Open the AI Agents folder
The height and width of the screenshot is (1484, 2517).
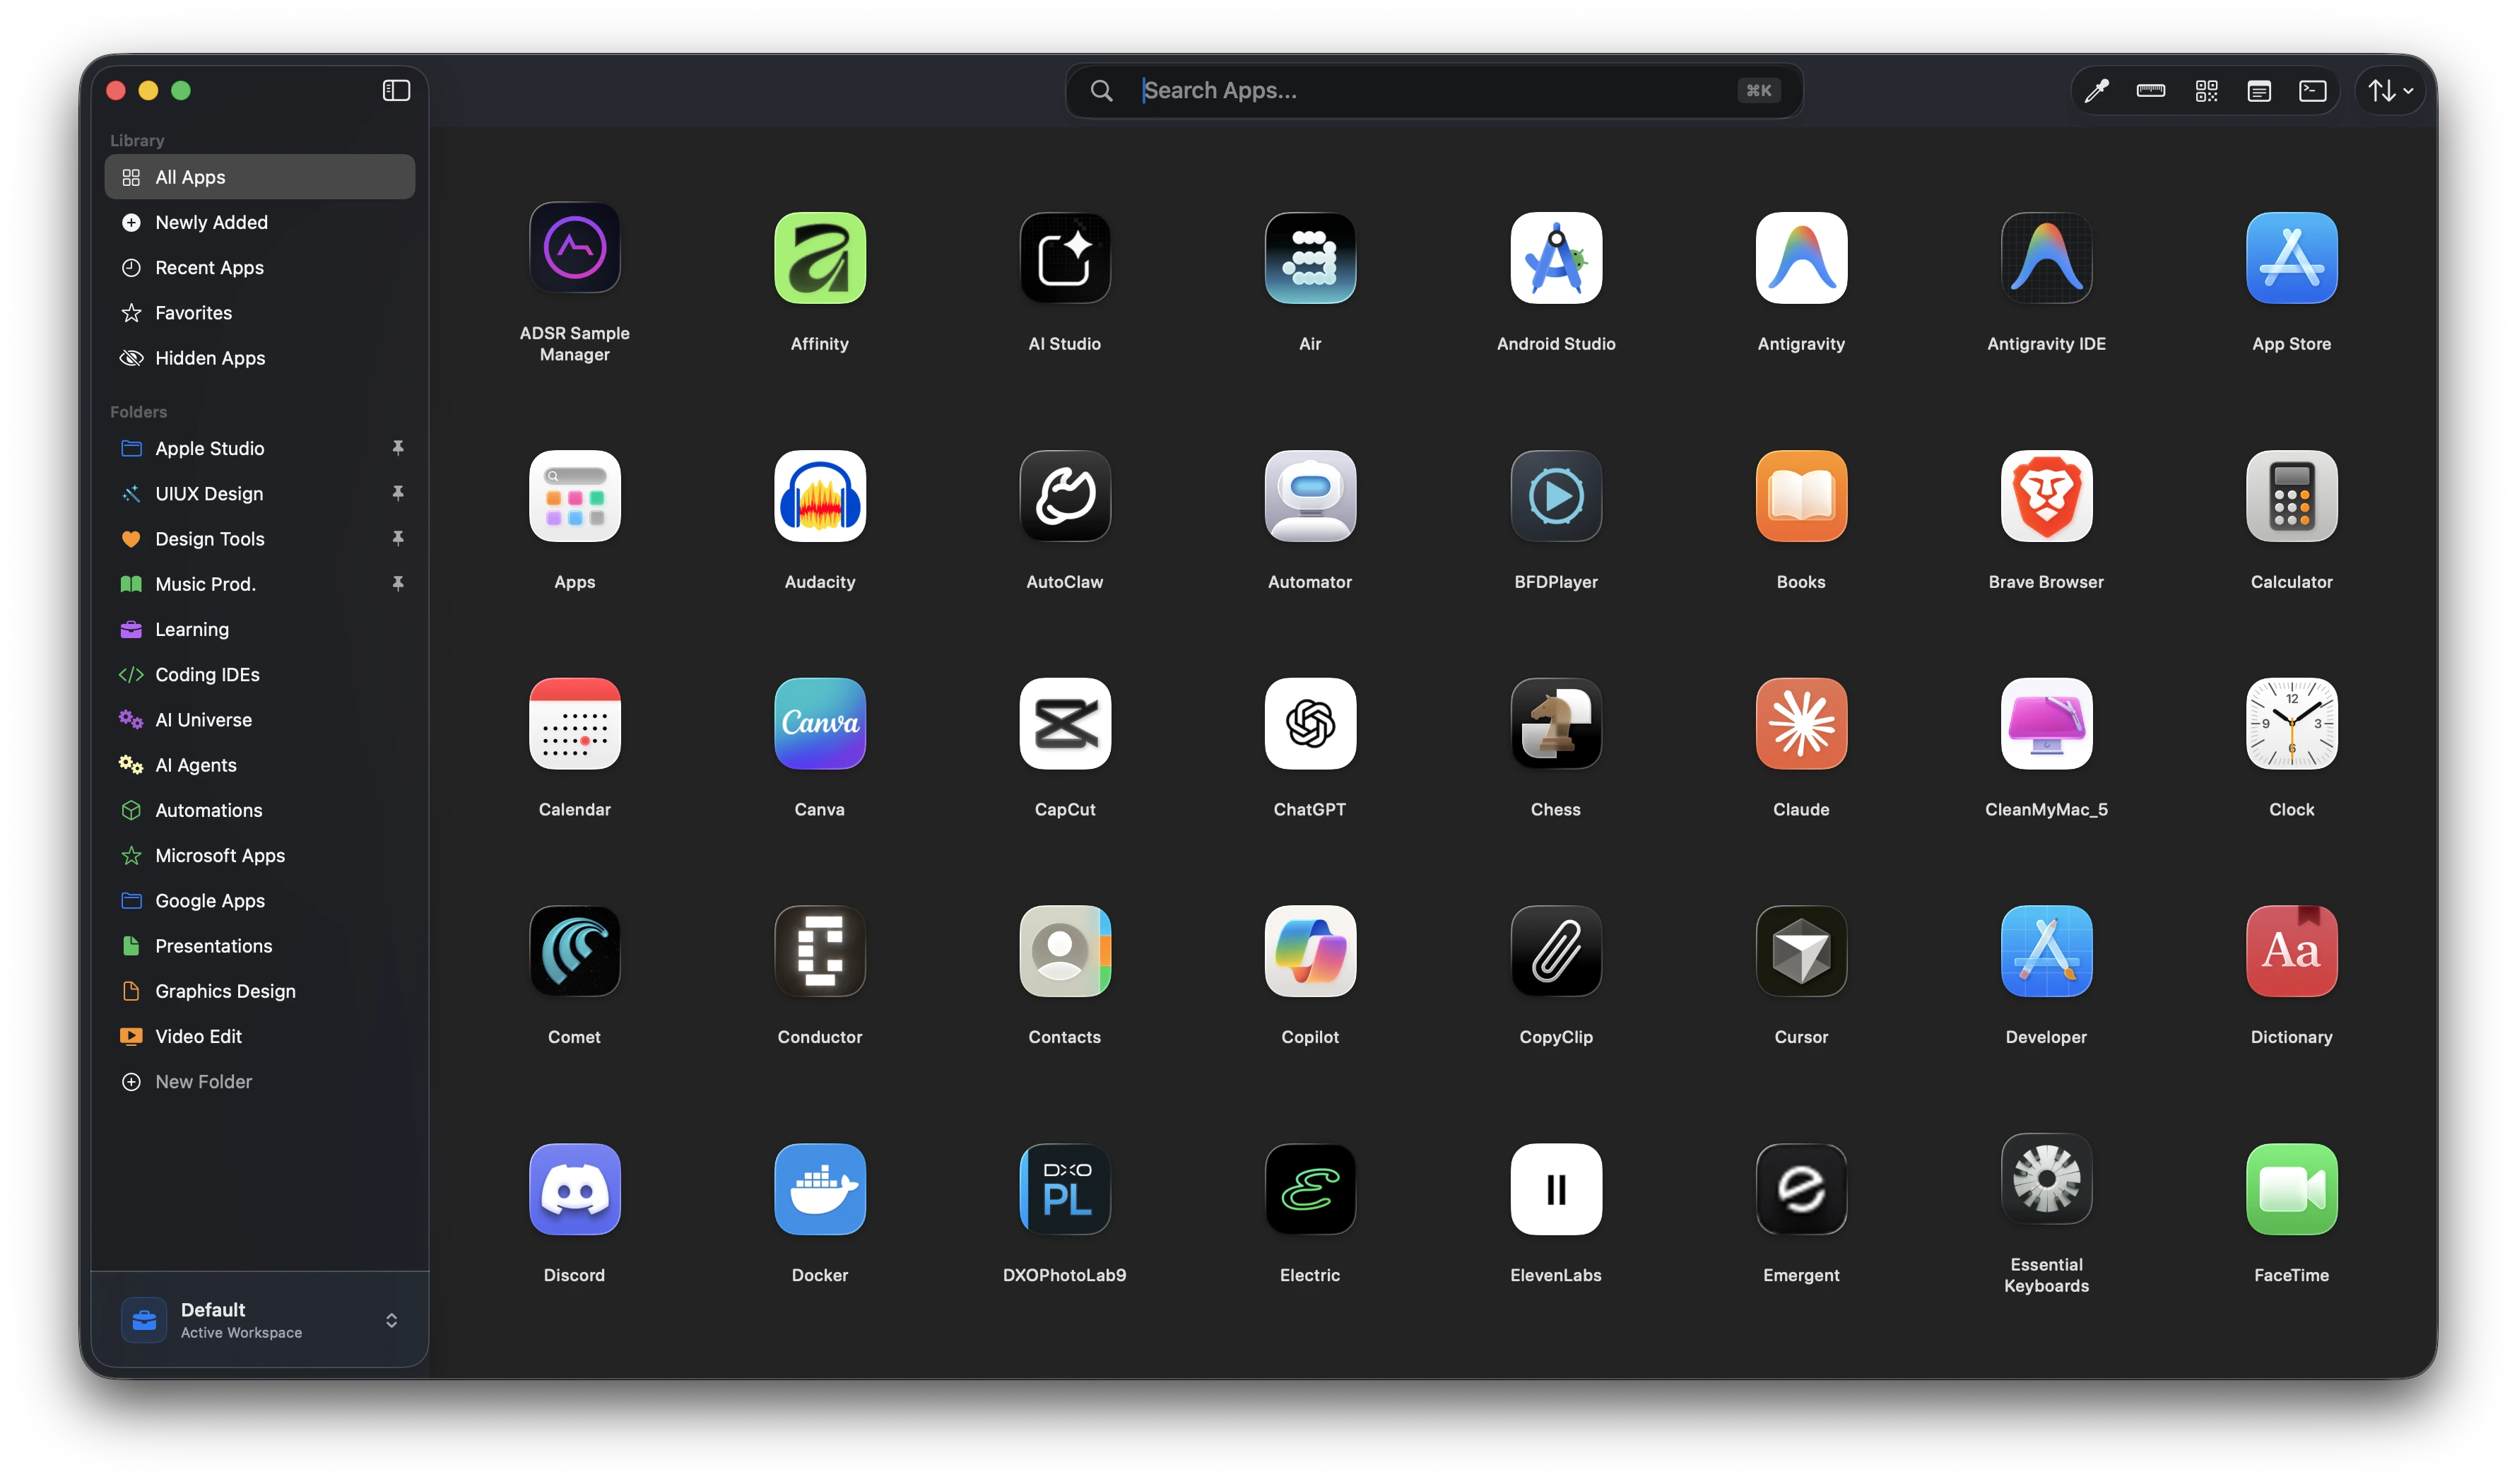tap(260, 765)
